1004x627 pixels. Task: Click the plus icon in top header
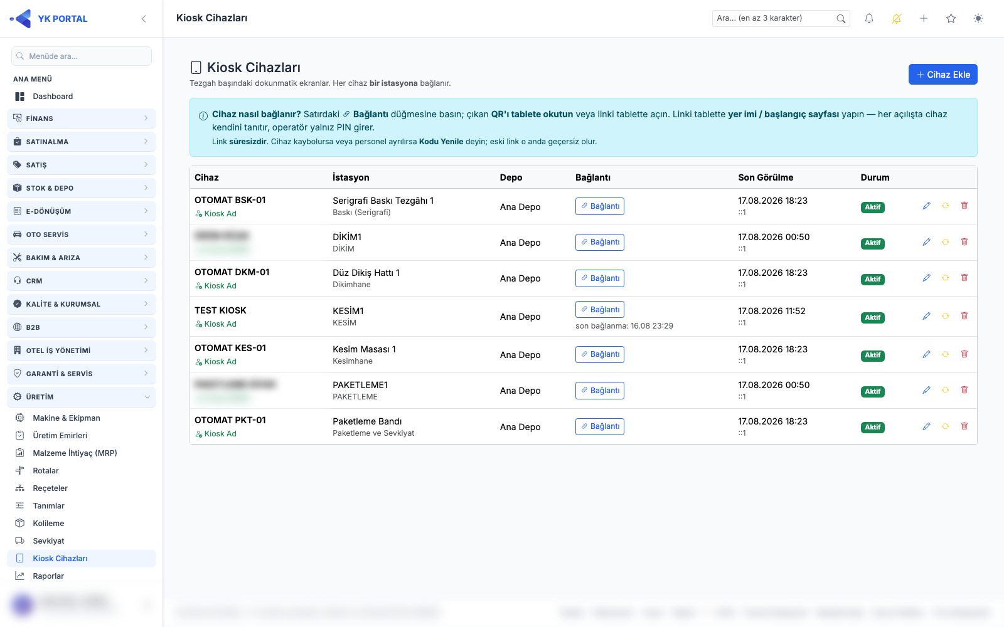(924, 19)
